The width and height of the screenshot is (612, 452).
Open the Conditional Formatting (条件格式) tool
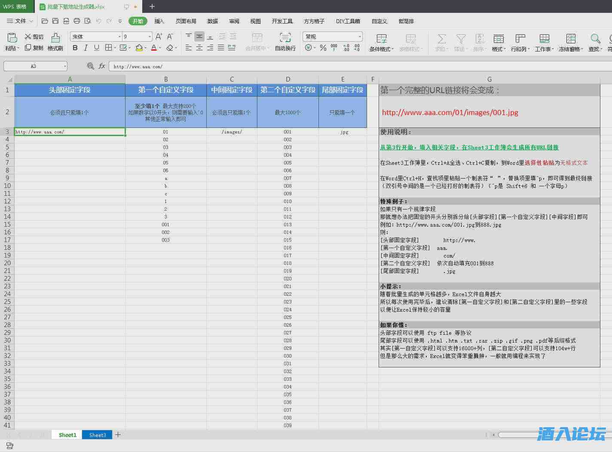click(x=381, y=39)
